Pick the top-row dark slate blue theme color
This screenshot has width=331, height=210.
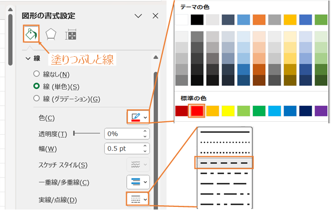tap(228, 20)
